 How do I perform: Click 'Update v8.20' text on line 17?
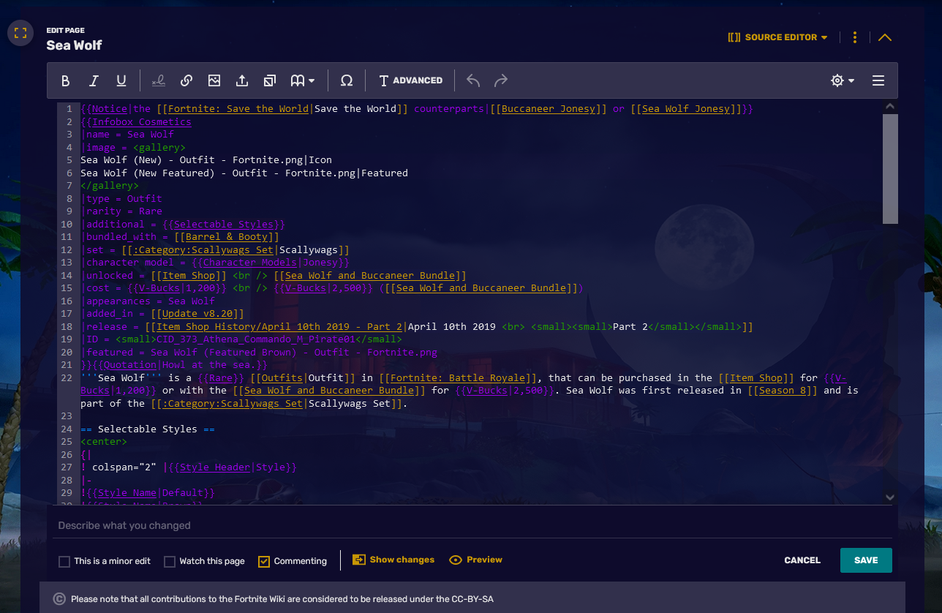(x=197, y=314)
